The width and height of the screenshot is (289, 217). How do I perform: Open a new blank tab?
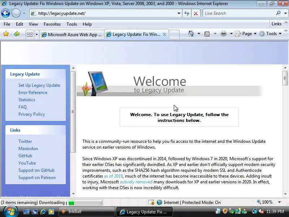point(174,34)
